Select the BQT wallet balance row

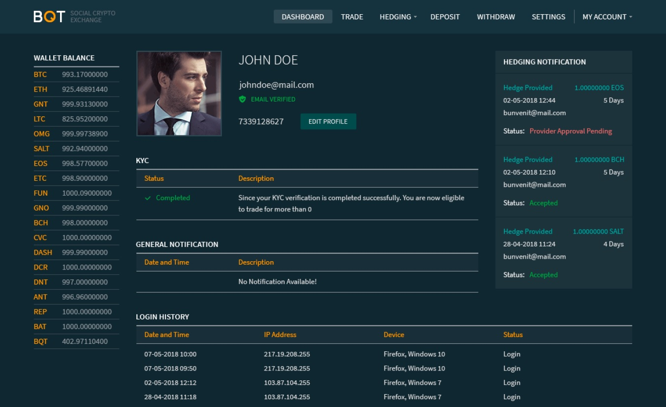[76, 341]
